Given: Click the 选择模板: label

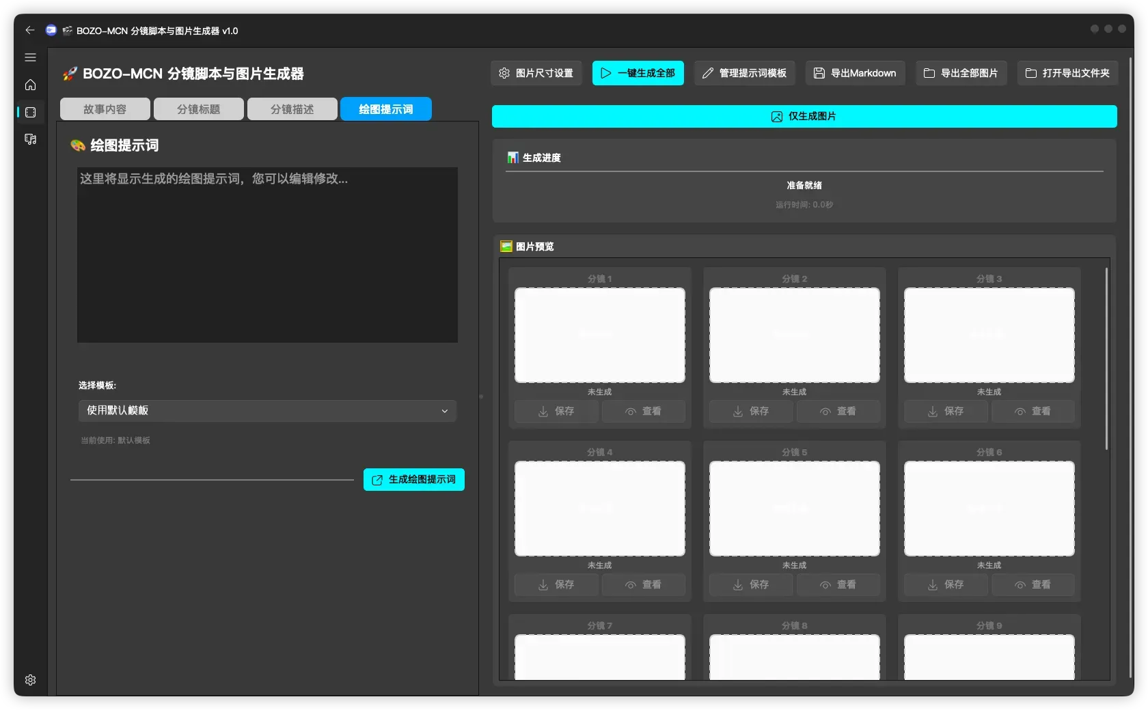Looking at the screenshot, I should coord(97,386).
